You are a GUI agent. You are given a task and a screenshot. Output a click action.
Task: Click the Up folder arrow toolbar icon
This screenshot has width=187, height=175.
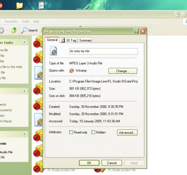(x=14, y=30)
